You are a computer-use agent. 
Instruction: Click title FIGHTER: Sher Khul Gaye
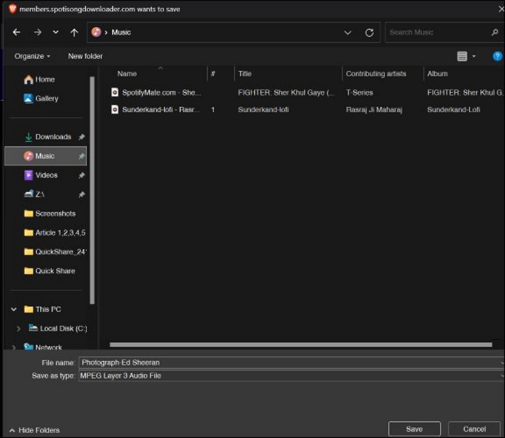point(287,93)
